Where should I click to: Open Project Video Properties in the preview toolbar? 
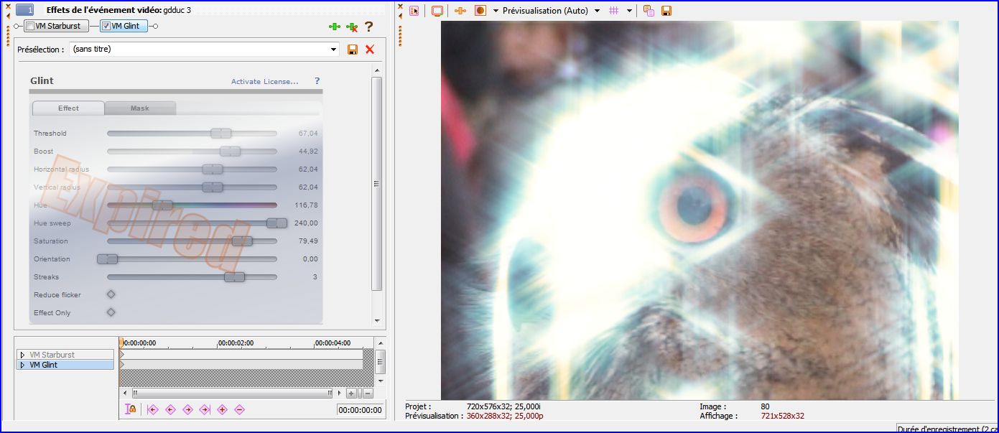414,11
